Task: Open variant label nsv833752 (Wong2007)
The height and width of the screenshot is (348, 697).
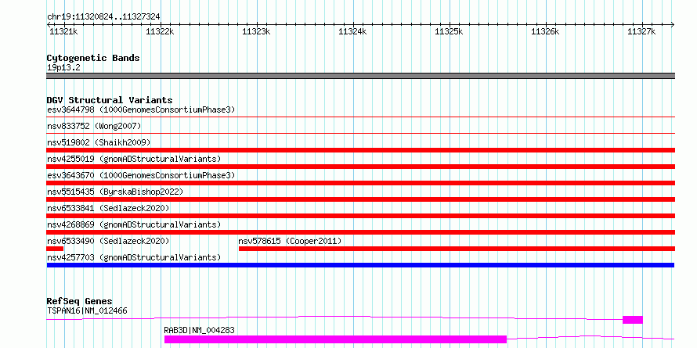Action: pos(94,126)
